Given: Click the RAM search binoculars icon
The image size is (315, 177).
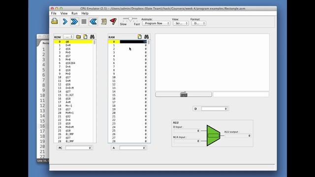Looking at the screenshot, I should coord(147,37).
